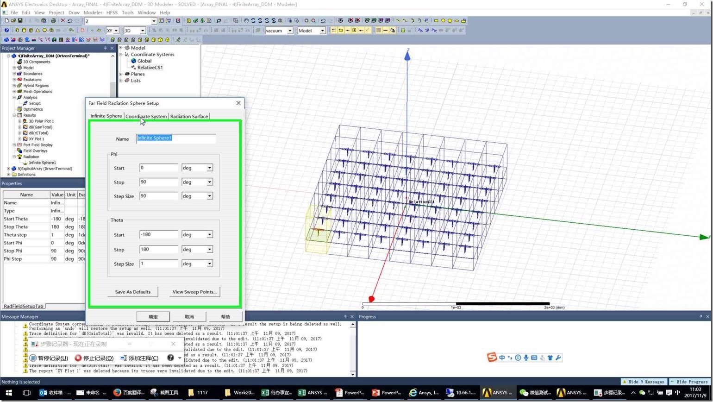Click the Theta Step Size input field
Viewport: 713px width, 402px height.
tap(158, 264)
